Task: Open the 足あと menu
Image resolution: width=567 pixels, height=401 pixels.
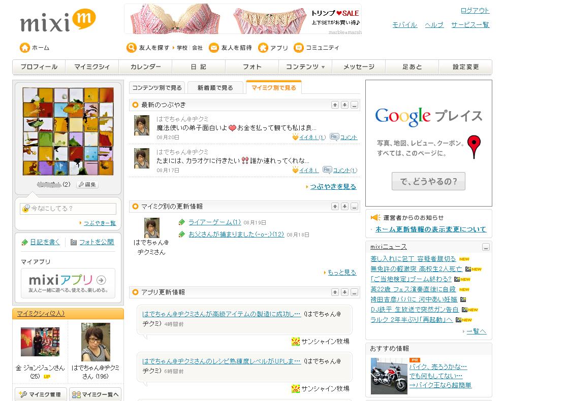Action: pyautogui.click(x=412, y=67)
